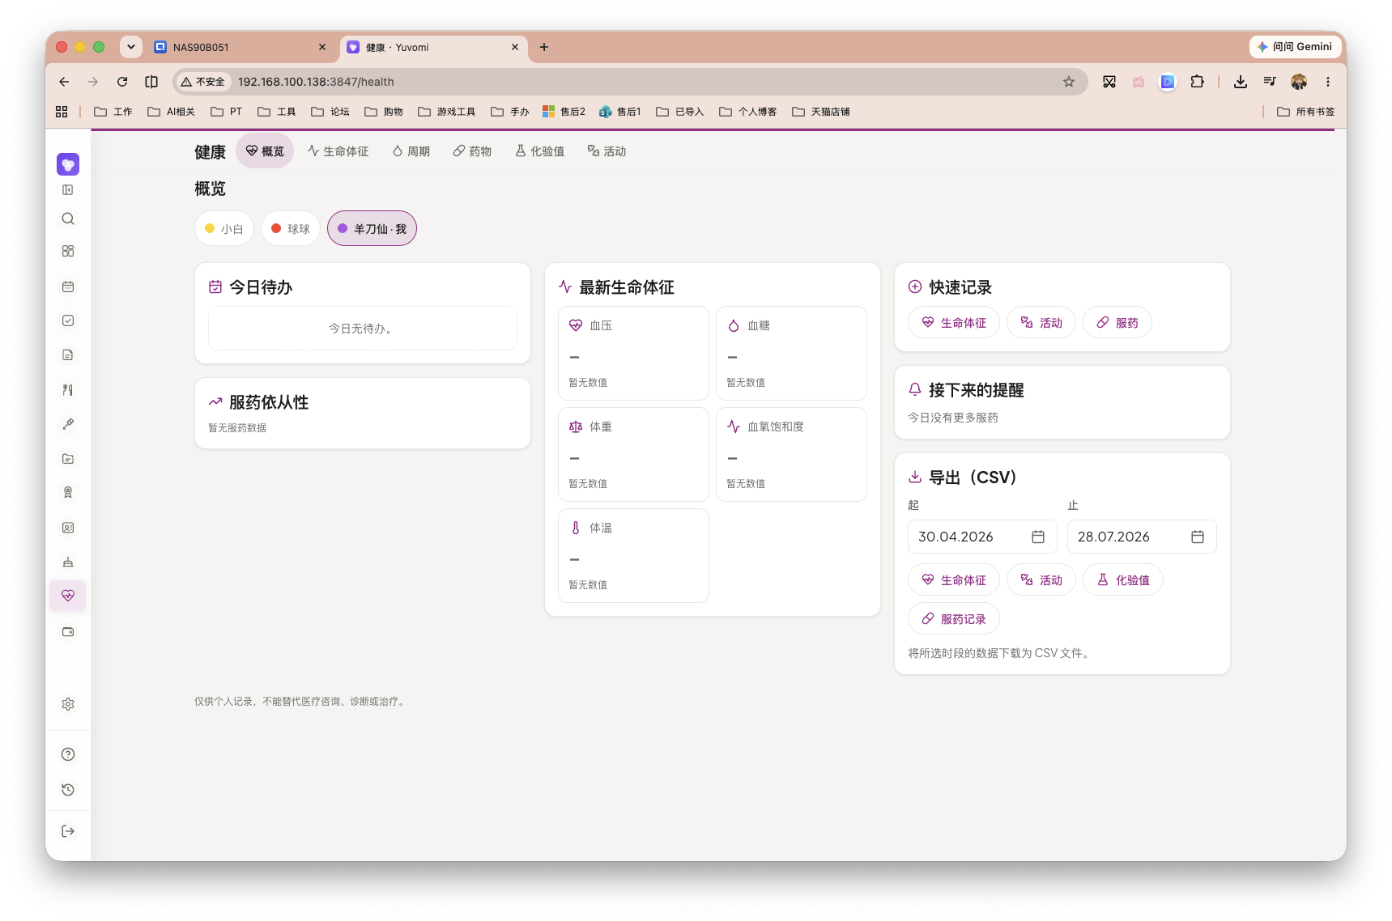Open settings gear in sidebar
The image size is (1392, 921).
(x=68, y=704)
